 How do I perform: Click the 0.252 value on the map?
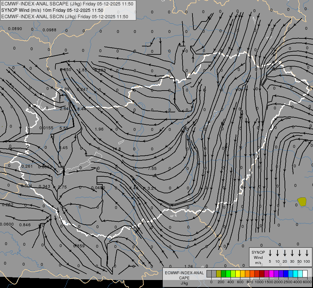click(8, 205)
